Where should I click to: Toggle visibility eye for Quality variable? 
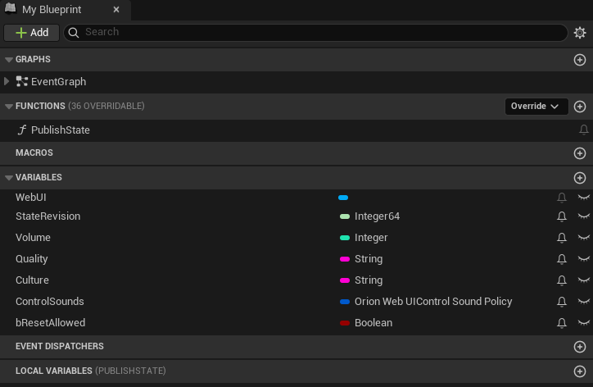(x=583, y=258)
